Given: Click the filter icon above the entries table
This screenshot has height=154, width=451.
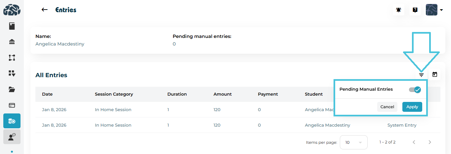Looking at the screenshot, I should pyautogui.click(x=421, y=75).
